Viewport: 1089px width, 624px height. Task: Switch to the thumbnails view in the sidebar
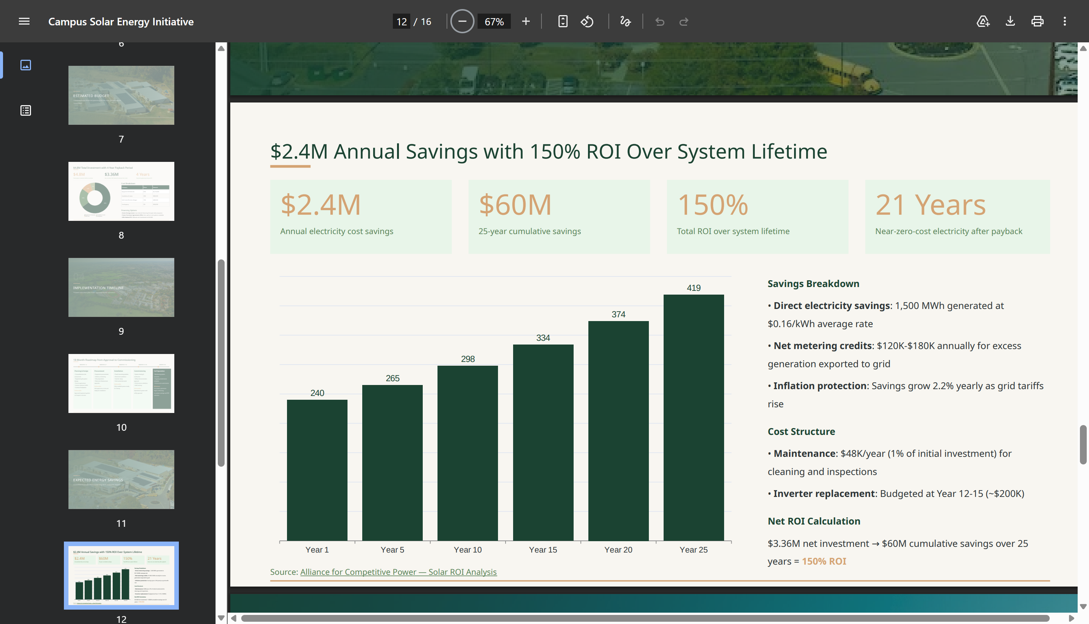point(26,65)
